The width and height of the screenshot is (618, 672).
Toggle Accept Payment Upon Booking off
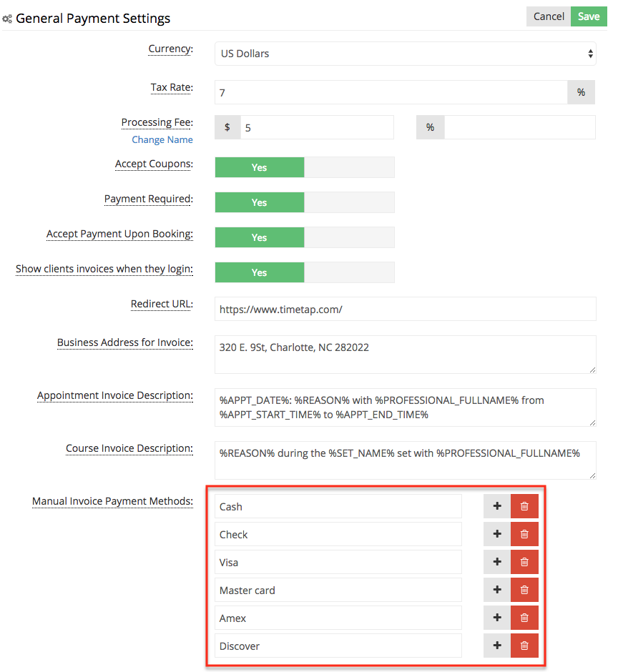(350, 237)
